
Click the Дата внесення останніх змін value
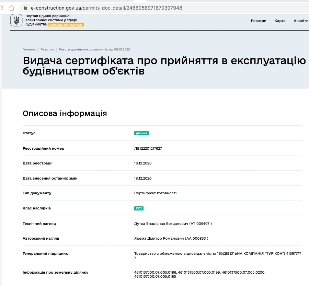tap(143, 179)
